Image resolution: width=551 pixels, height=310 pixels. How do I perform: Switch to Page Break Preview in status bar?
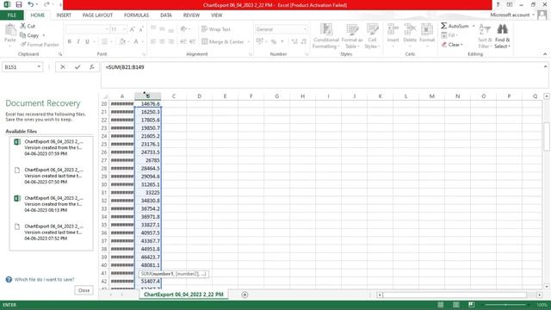pyautogui.click(x=471, y=305)
